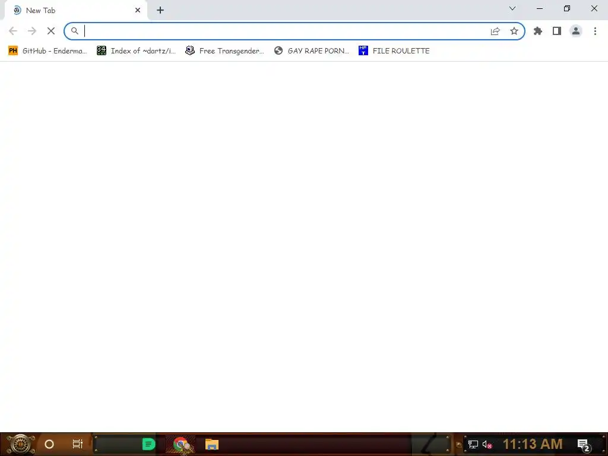Click the forward navigation arrow
The height and width of the screenshot is (456, 608).
pyautogui.click(x=32, y=31)
